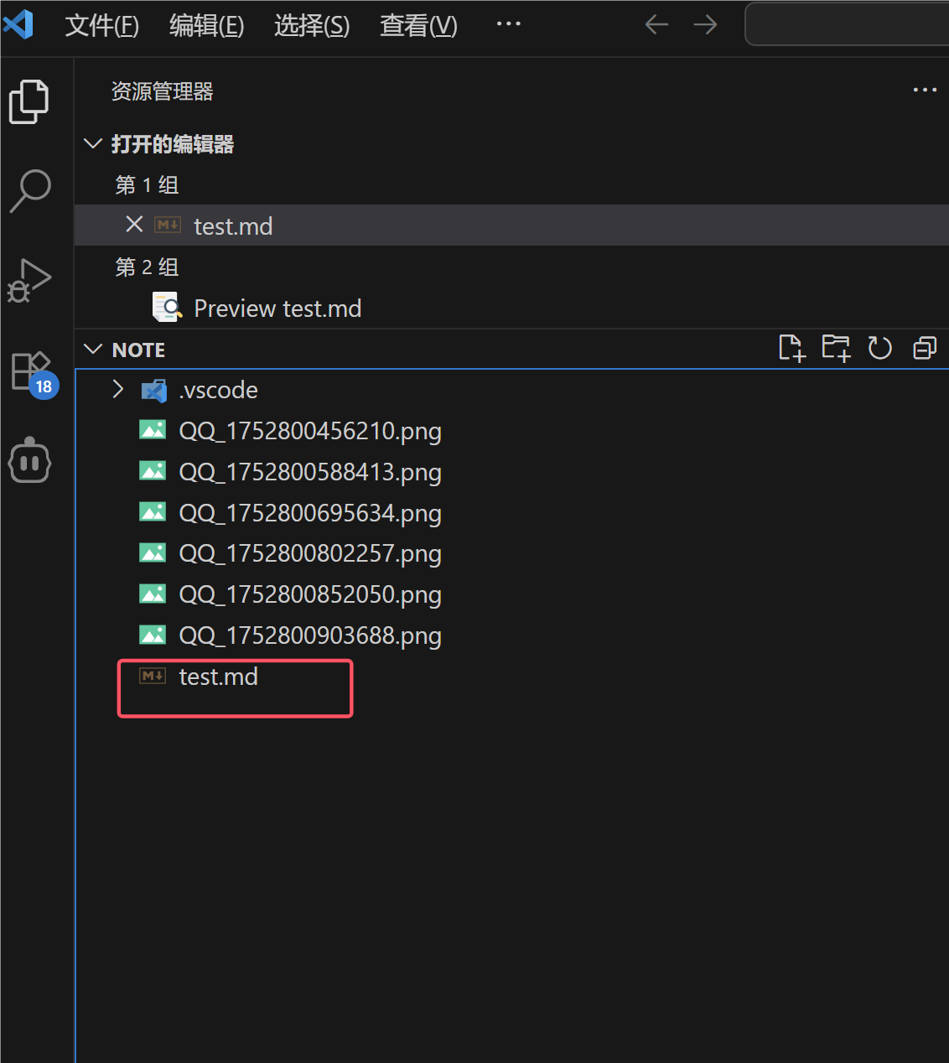Screen dimensions: 949x1063
Task: Expand the .vscode folder
Action: (117, 389)
